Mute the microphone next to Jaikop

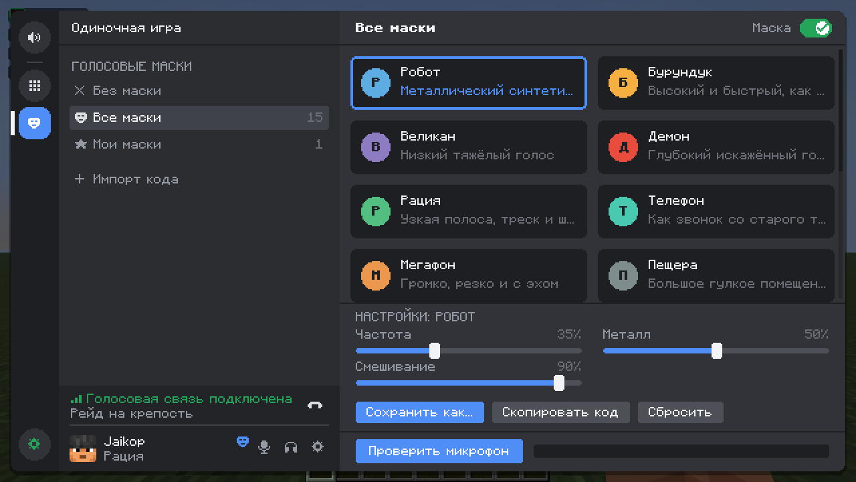(x=264, y=447)
